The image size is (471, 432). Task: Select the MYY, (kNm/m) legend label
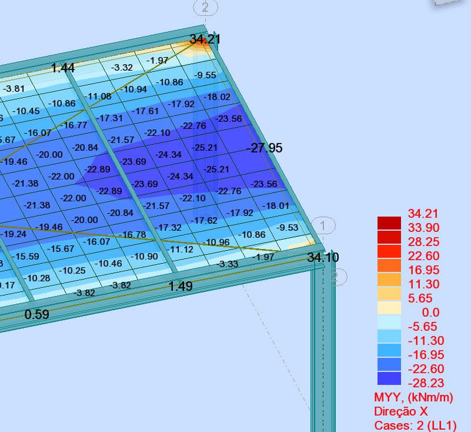point(413,397)
